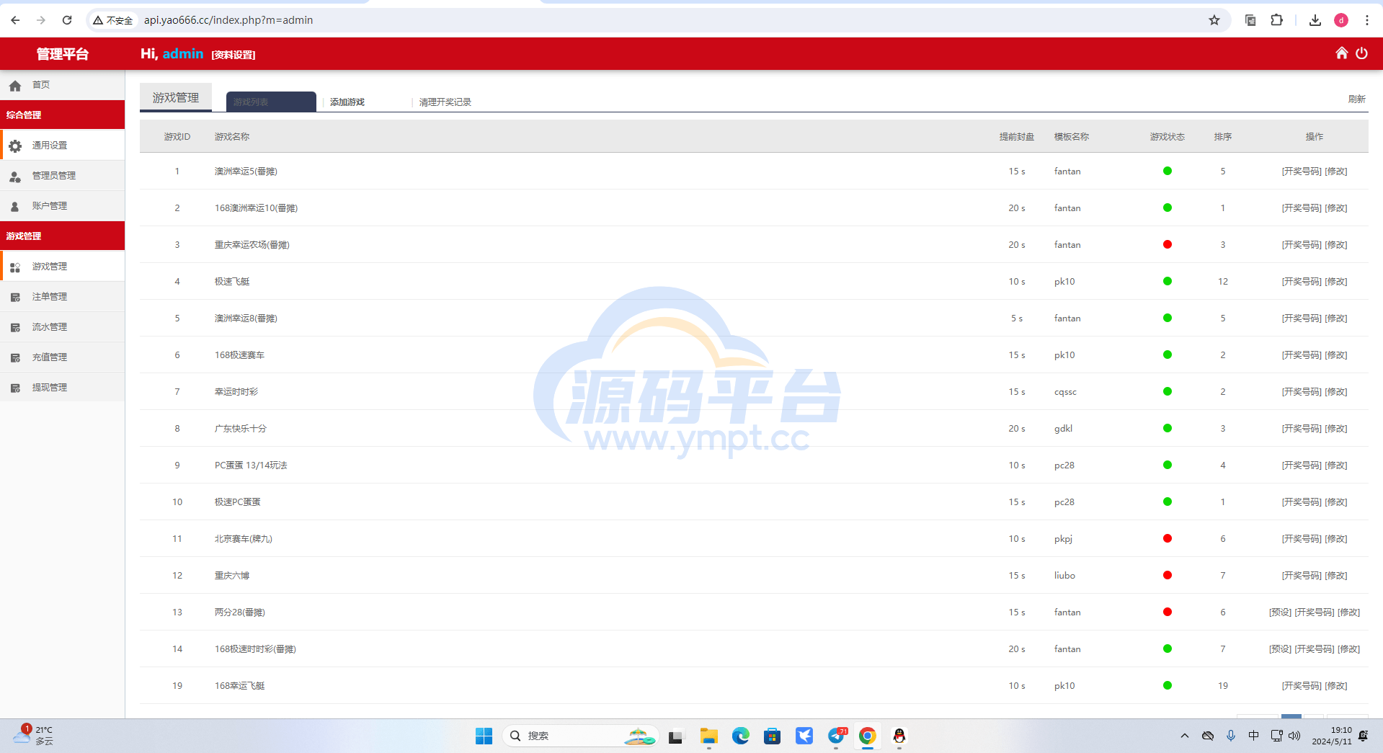Screen dimensions: 1383x753
Task: Reload the page with the refresh icon
Action: 67,20
